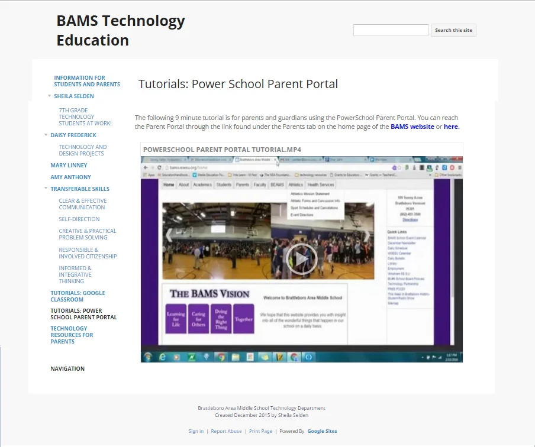The height and width of the screenshot is (447, 535).
Task: Open the SELF-DIRECTION page
Action: (78, 219)
